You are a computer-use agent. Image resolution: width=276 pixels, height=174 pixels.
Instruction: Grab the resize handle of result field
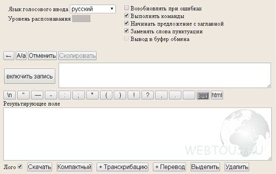tap(270, 159)
